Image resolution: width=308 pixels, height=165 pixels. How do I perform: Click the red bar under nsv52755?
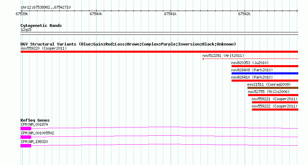273,95
